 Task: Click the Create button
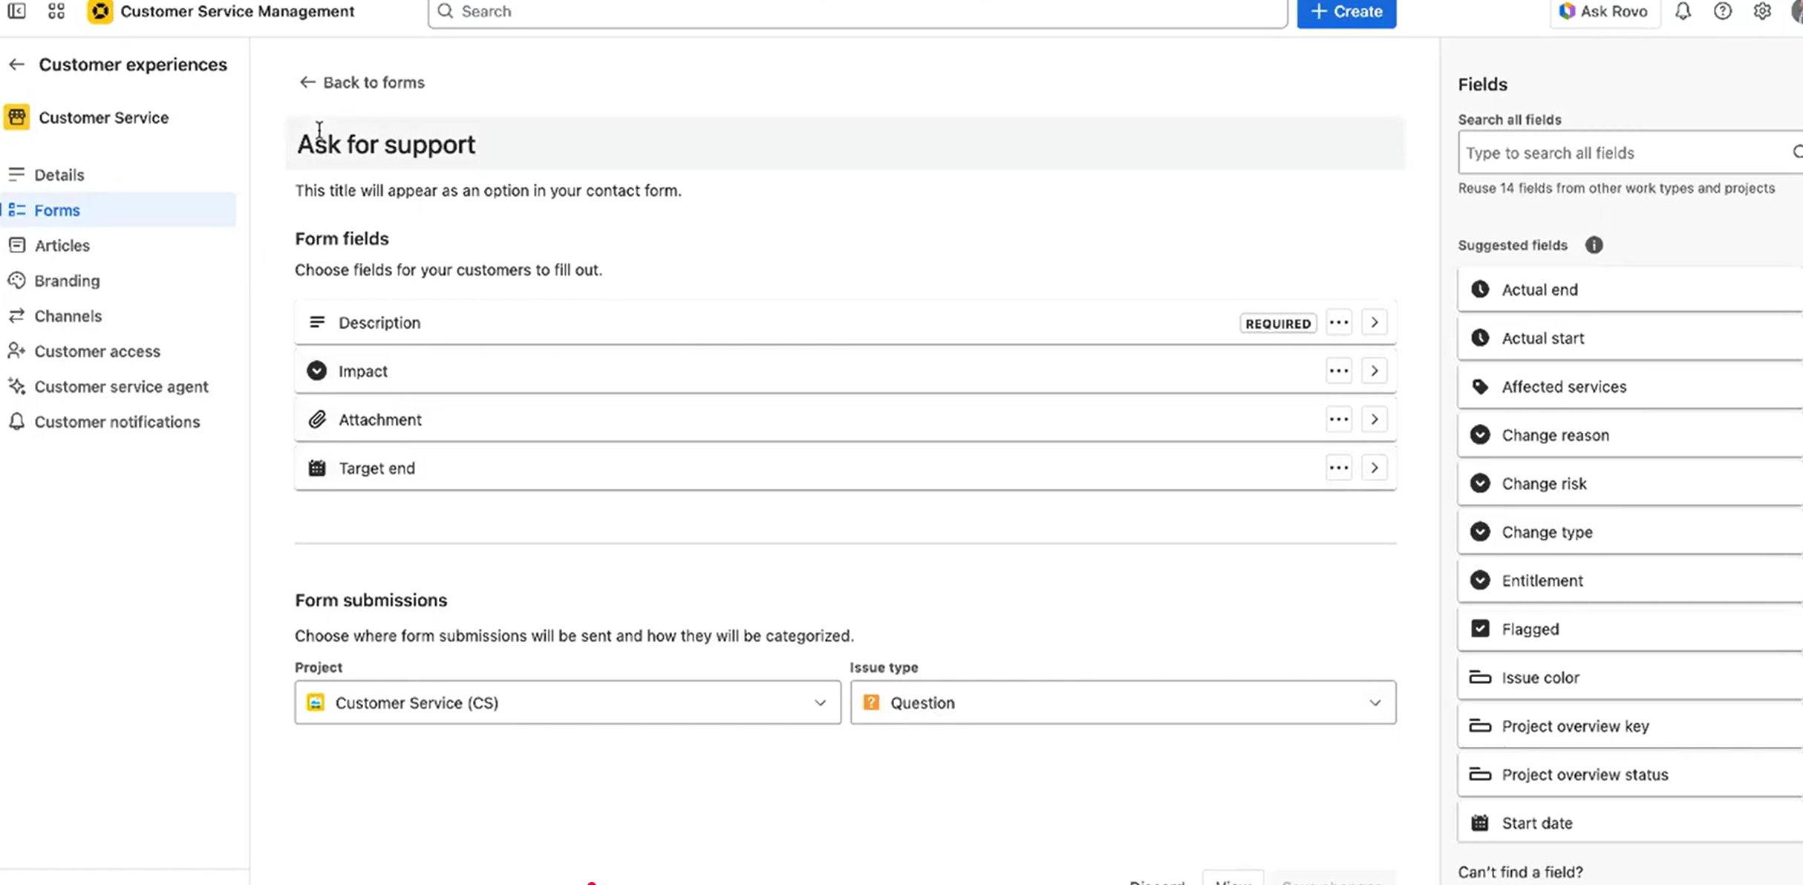click(1346, 11)
